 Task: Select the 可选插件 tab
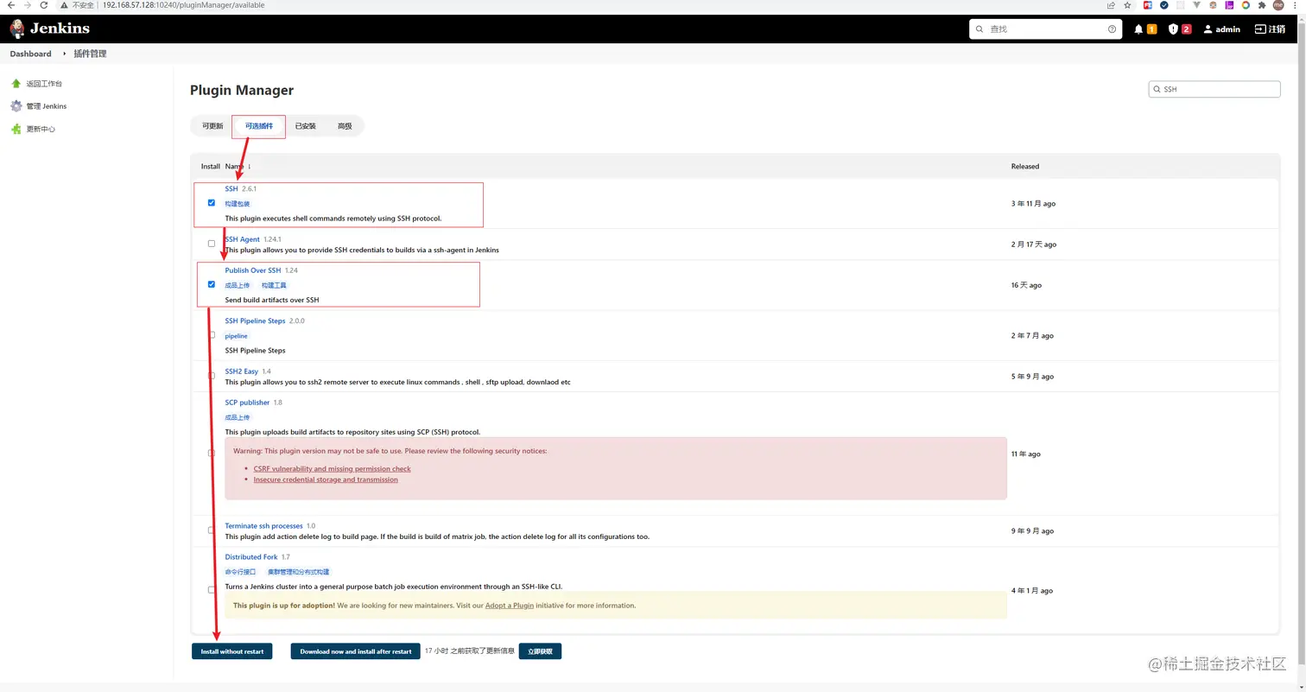click(259, 126)
